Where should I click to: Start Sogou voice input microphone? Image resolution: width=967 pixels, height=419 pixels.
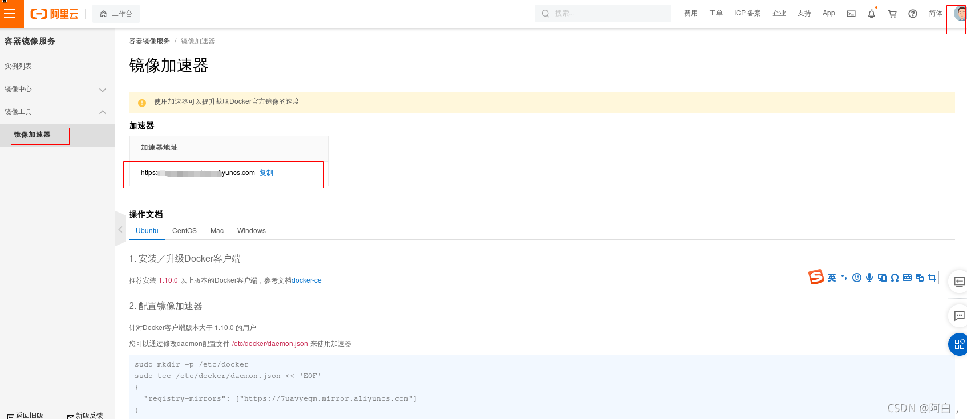tap(869, 278)
